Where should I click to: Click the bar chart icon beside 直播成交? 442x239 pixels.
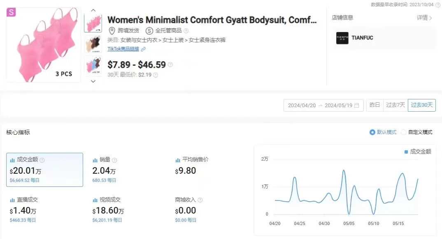[x=12, y=200]
